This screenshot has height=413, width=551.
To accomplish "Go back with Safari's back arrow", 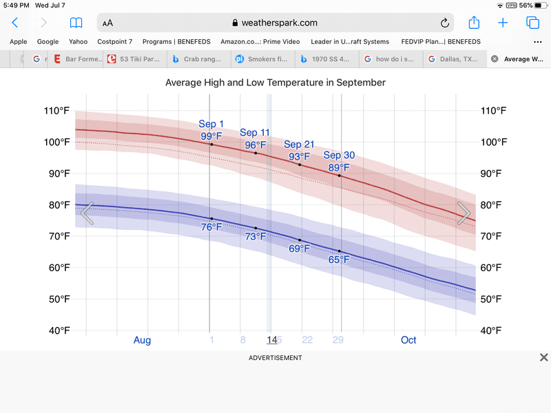I will click(x=15, y=23).
